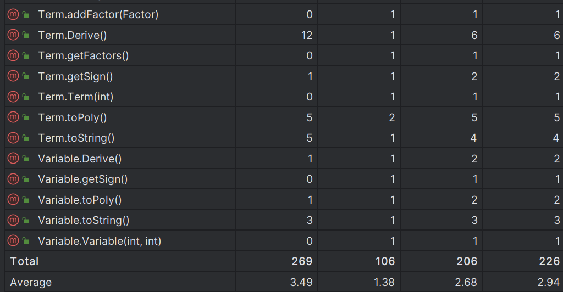Select the Variable.Variable(int, int) row
Screen dimensions: 563x292
(x=284, y=241)
